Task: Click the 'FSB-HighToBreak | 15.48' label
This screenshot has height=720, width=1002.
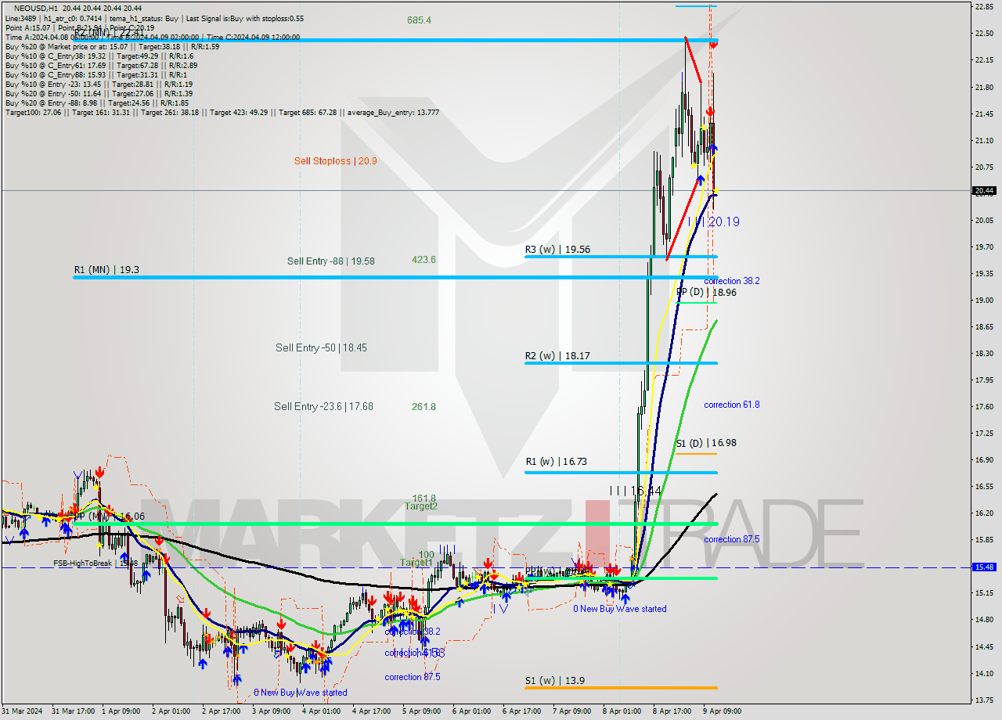Action: point(96,563)
